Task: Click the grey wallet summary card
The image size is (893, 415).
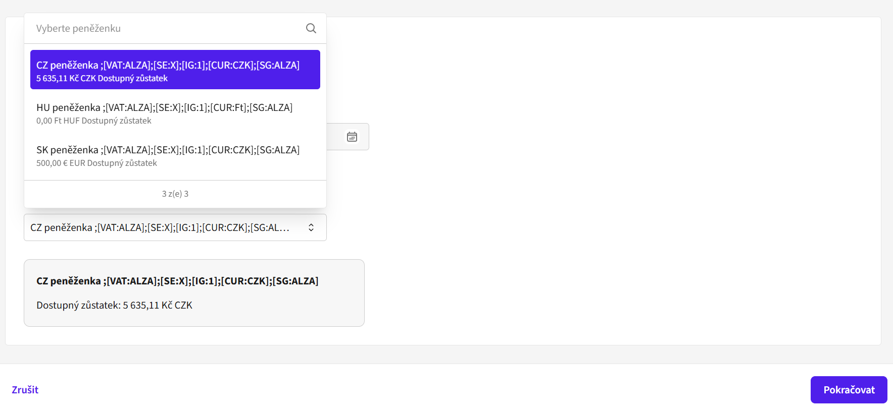Action: pos(194,293)
